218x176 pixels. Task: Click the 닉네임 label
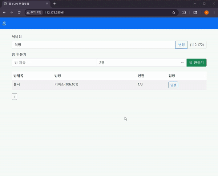point(17,37)
